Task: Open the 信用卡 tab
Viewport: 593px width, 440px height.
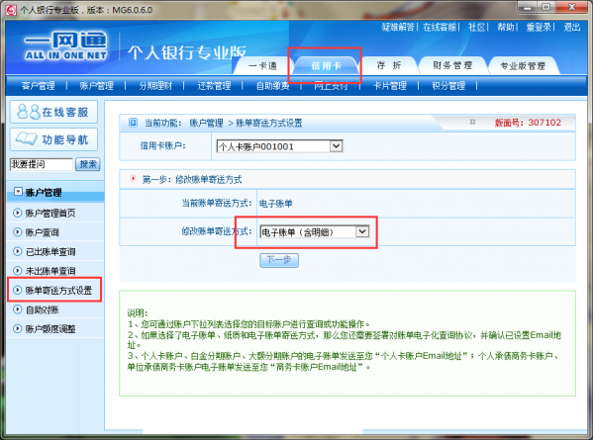Action: tap(326, 65)
